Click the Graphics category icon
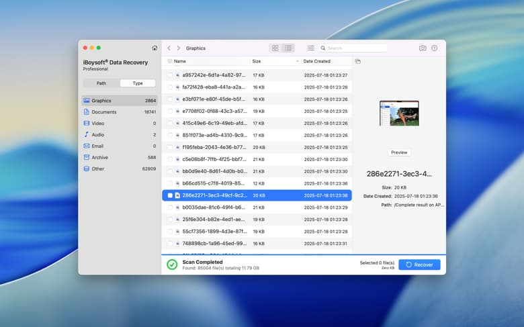 (87, 101)
